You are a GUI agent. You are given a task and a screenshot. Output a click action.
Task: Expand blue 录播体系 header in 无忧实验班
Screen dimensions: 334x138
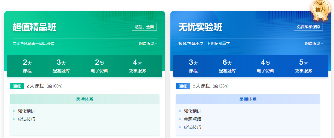point(248,99)
